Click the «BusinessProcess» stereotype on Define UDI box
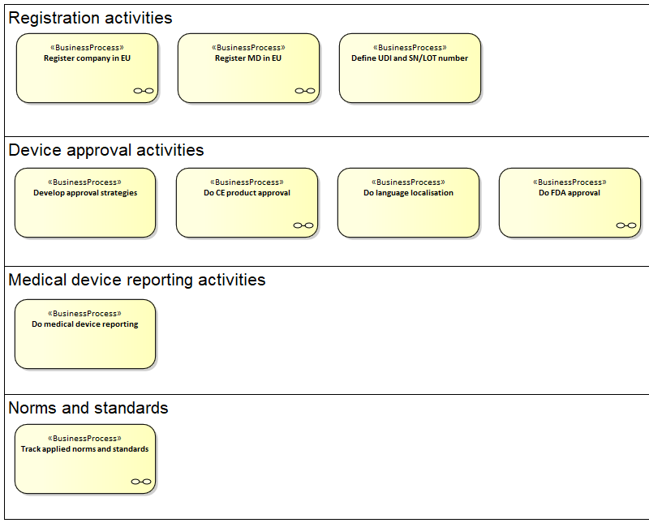 [x=410, y=48]
